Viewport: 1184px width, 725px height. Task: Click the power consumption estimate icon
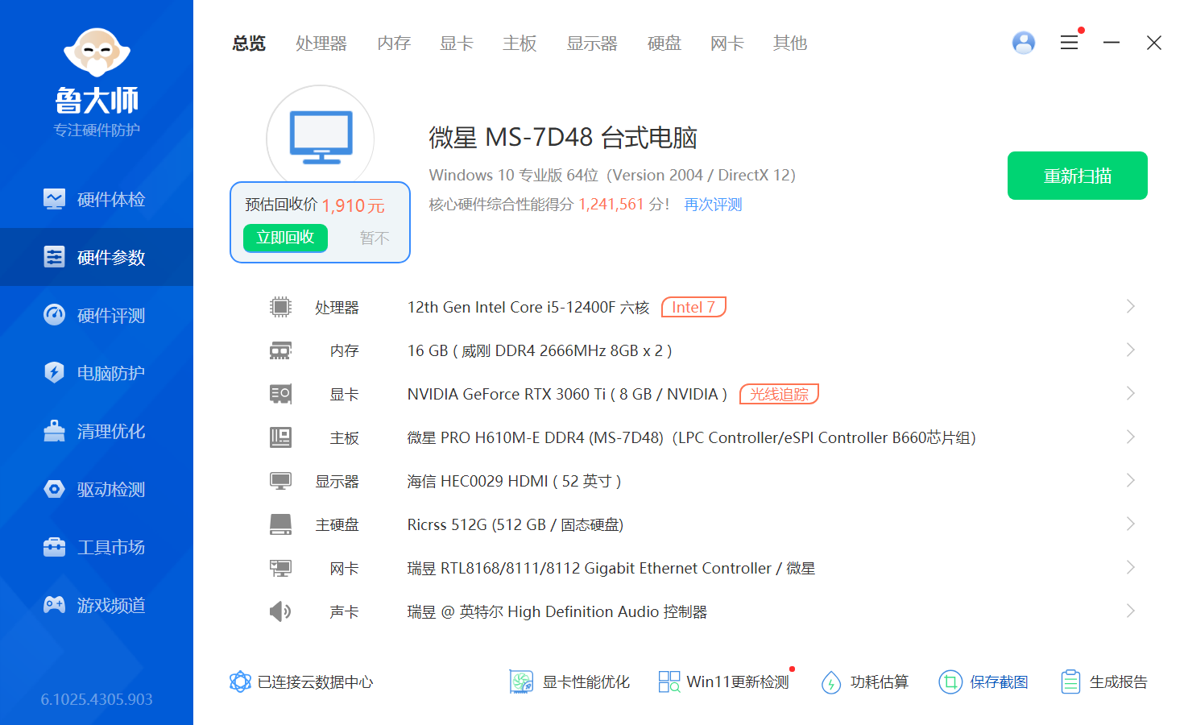pyautogui.click(x=831, y=682)
